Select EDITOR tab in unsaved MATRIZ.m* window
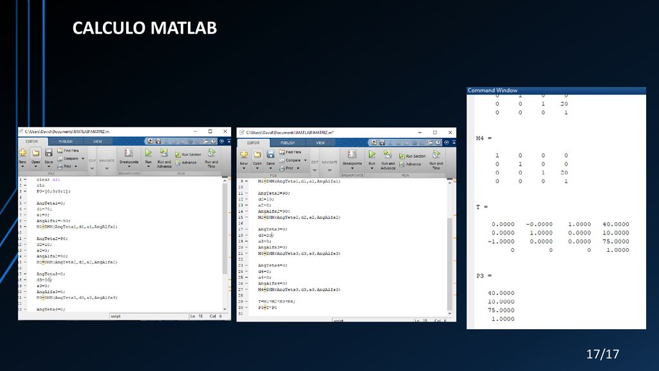 (254, 143)
